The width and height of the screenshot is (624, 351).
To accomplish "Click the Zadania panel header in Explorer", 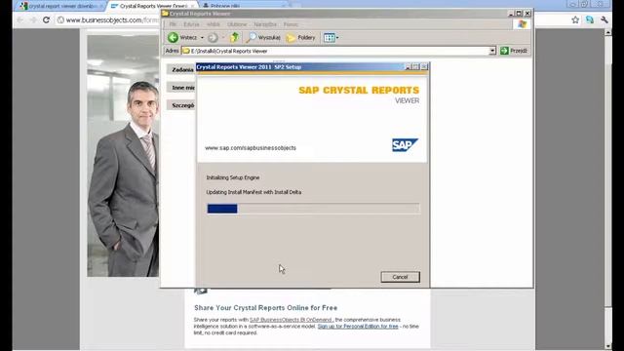I will coord(181,69).
